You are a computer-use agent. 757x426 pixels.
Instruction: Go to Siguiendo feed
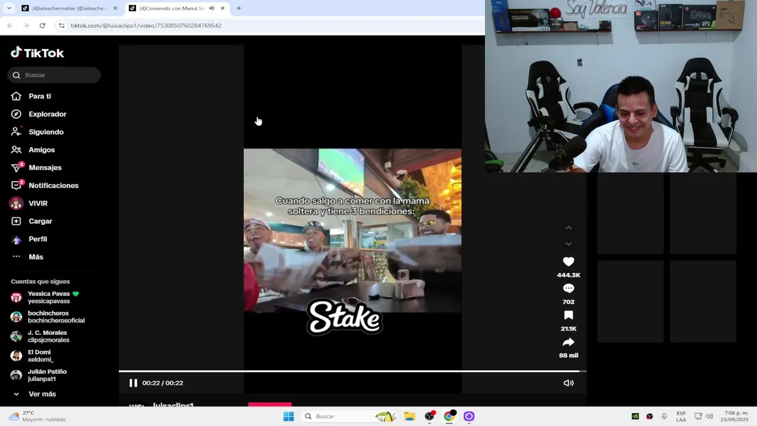click(x=46, y=132)
